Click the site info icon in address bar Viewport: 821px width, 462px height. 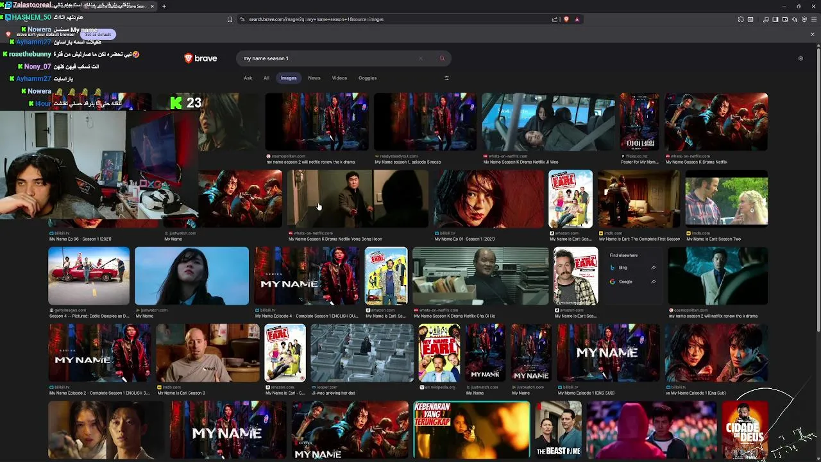tap(242, 19)
